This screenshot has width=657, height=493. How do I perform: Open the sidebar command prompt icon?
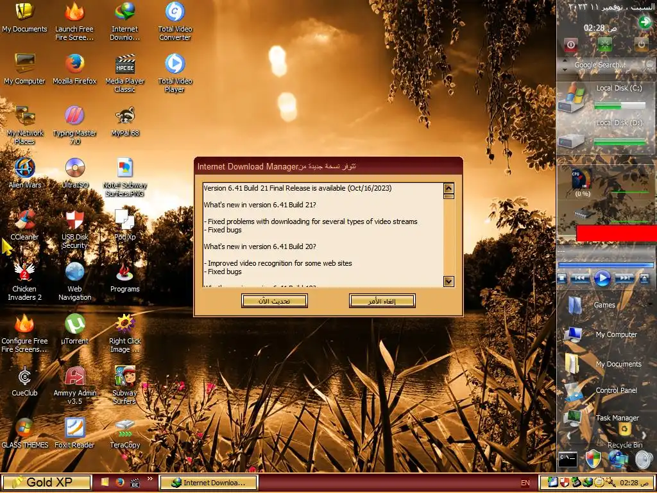click(x=568, y=460)
